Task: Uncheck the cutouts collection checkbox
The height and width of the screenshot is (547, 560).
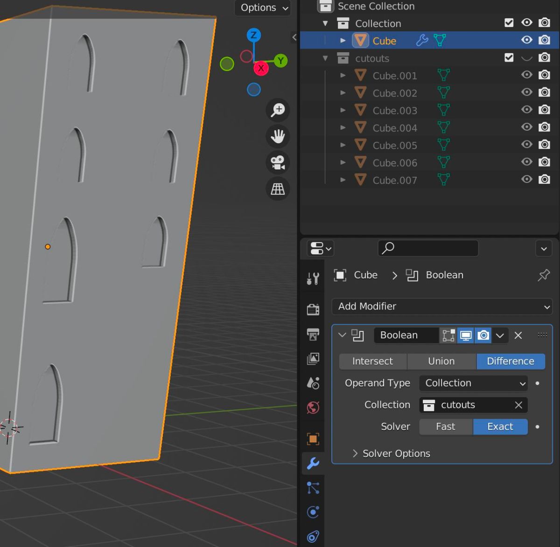Action: tap(509, 57)
